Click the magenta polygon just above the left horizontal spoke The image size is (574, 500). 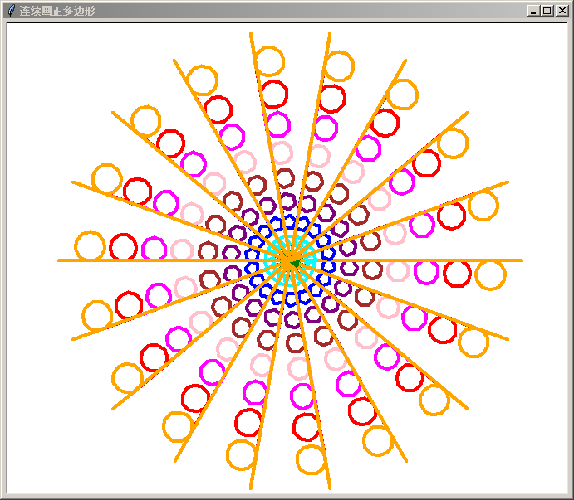click(154, 248)
